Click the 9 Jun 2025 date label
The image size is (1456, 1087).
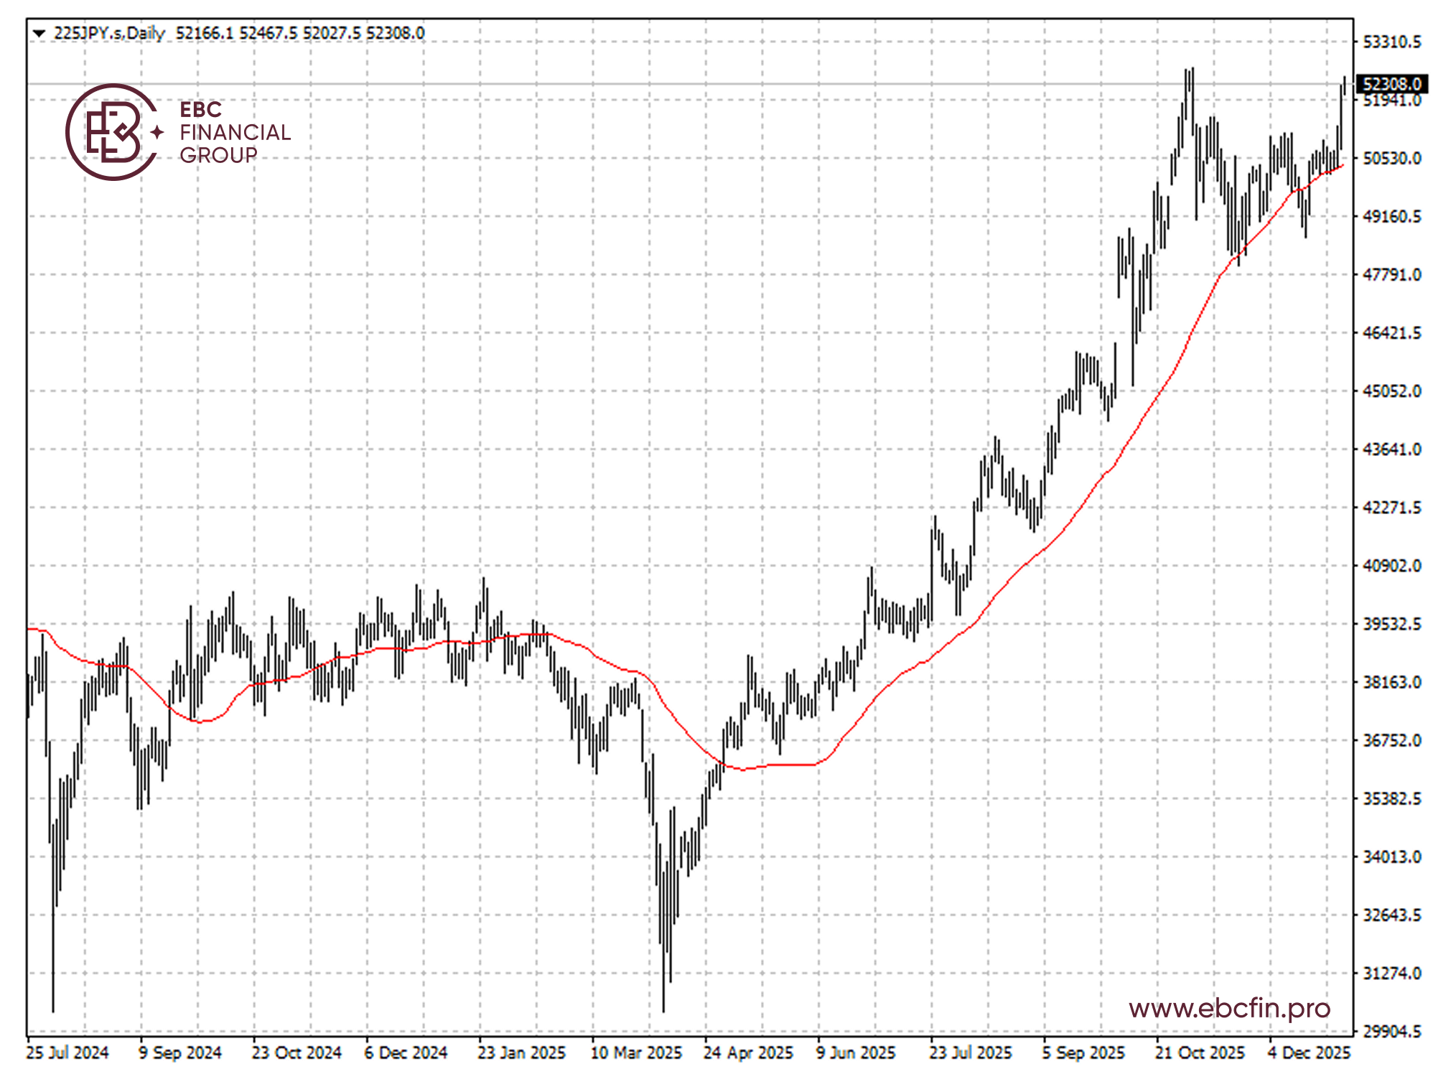[856, 1053]
